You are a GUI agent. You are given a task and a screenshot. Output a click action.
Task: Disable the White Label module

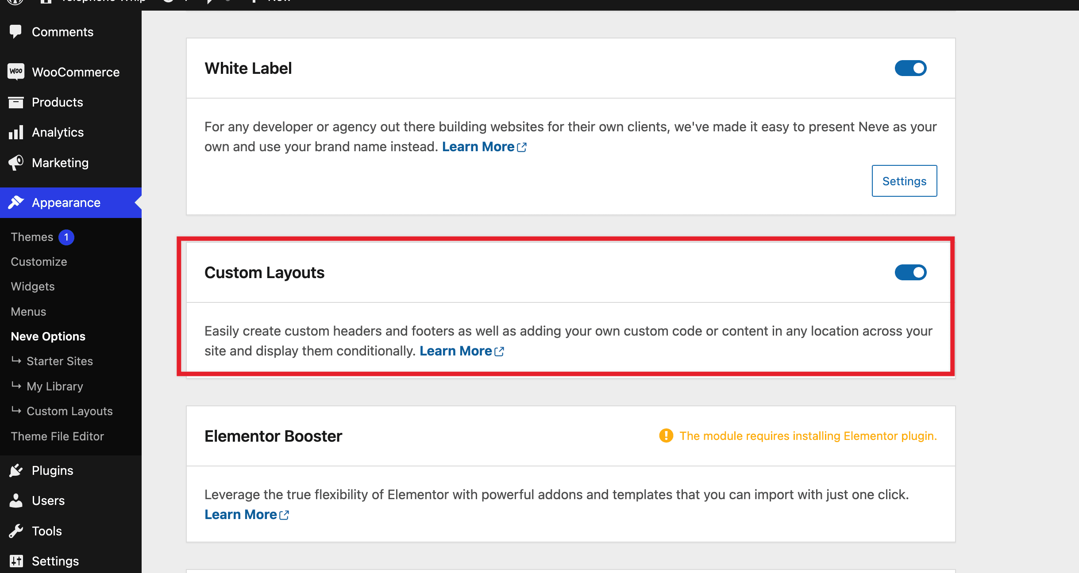click(910, 68)
